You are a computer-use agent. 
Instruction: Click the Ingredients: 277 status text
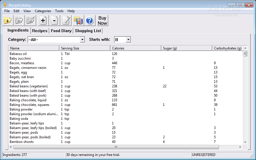[15, 155]
